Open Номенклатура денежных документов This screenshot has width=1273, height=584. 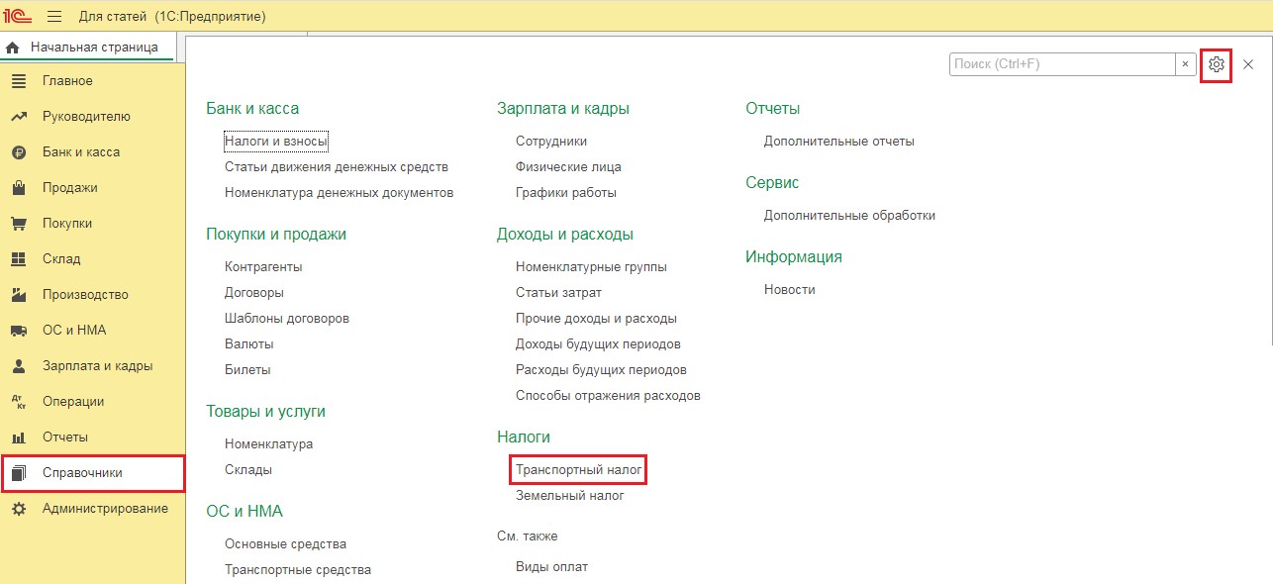click(x=340, y=193)
